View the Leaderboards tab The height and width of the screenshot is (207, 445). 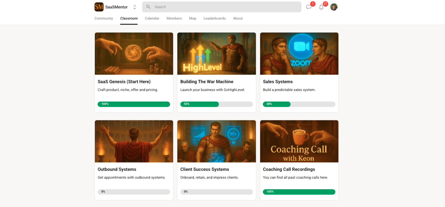click(214, 19)
